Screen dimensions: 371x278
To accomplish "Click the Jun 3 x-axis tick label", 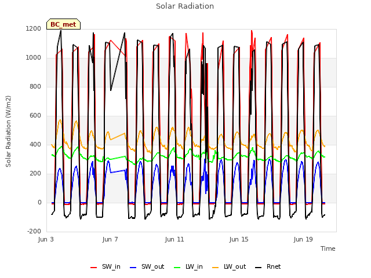I will [x=46, y=239].
